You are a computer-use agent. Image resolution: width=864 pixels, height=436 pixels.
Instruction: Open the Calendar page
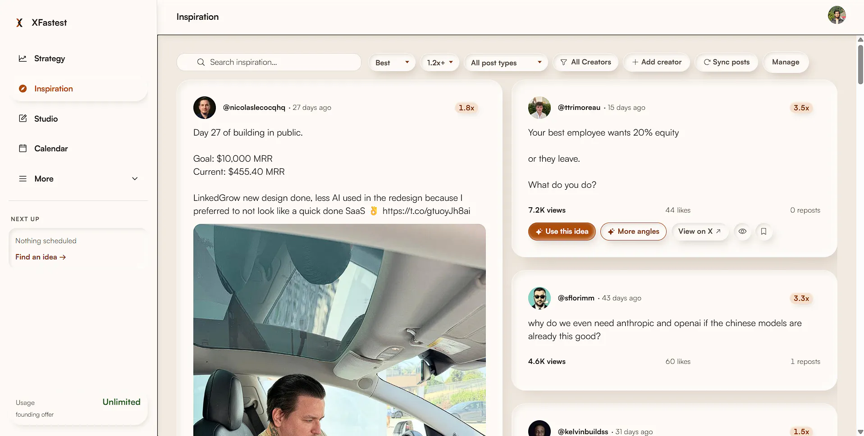(x=78, y=149)
